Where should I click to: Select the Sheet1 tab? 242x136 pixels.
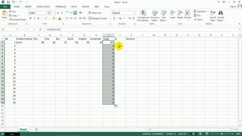(23, 129)
